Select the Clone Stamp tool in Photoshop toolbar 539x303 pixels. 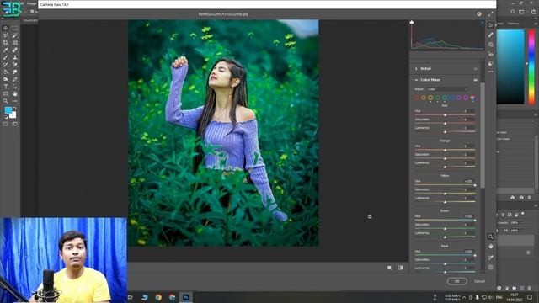(x=15, y=57)
